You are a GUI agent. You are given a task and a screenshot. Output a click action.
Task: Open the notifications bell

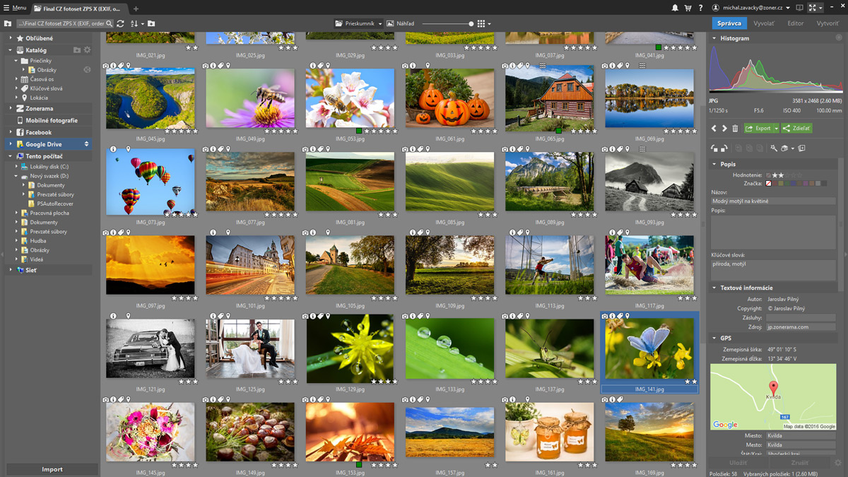675,8
